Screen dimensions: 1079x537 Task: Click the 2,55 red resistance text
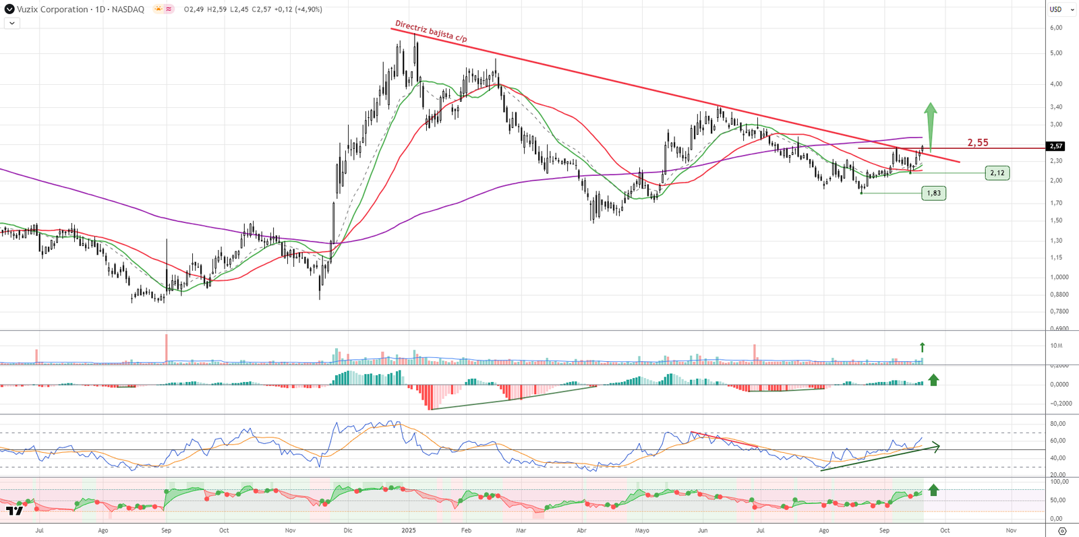click(x=977, y=143)
